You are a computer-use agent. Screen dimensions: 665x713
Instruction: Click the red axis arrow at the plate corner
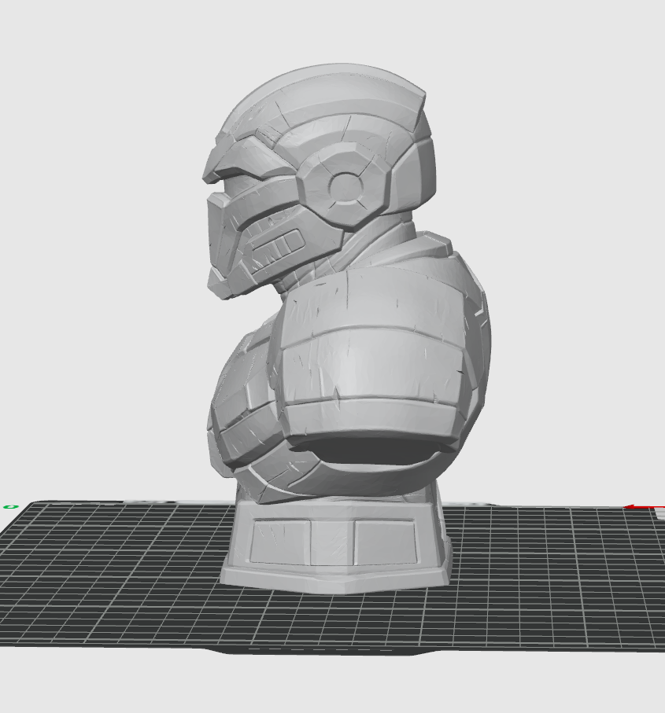pos(644,507)
